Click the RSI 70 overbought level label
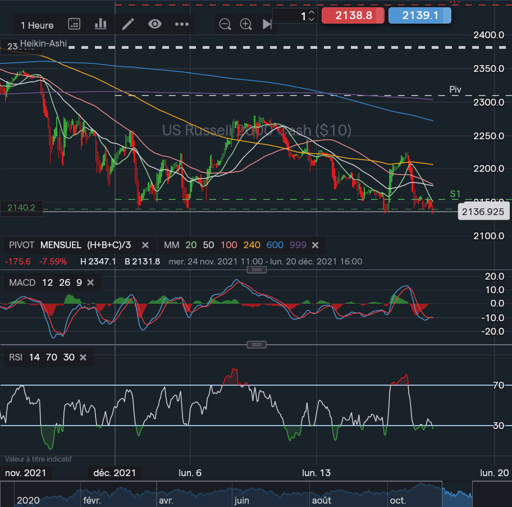The image size is (512, 507). pos(499,385)
